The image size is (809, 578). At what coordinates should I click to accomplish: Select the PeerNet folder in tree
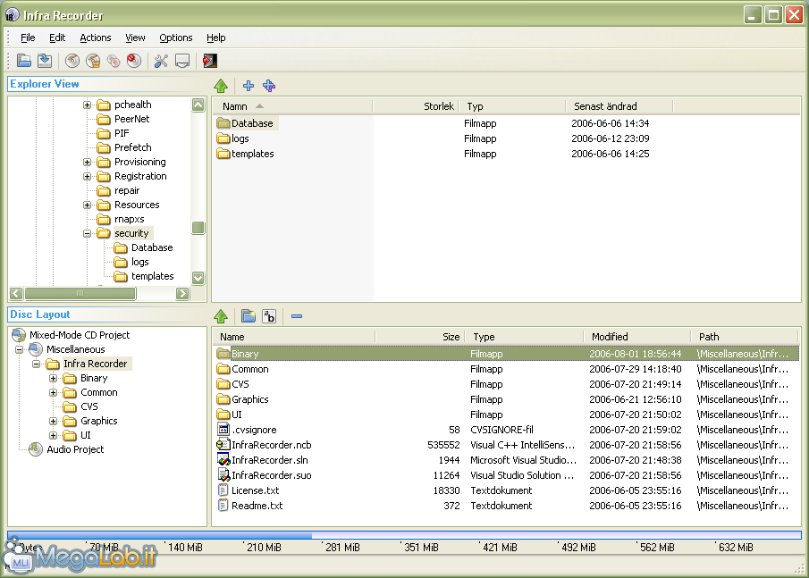131,119
